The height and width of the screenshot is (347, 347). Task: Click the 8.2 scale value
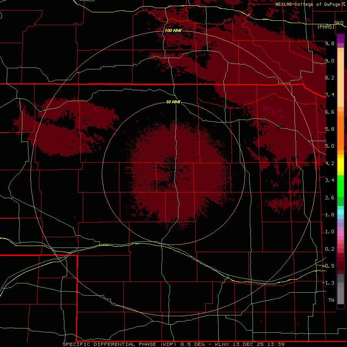click(x=330, y=77)
